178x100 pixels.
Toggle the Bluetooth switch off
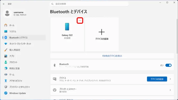pyautogui.click(x=168, y=65)
